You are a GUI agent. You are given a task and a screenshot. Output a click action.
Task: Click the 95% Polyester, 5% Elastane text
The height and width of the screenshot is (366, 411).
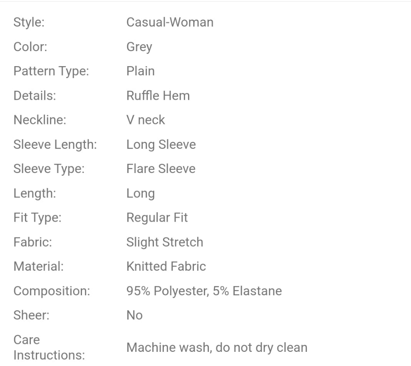(x=204, y=291)
